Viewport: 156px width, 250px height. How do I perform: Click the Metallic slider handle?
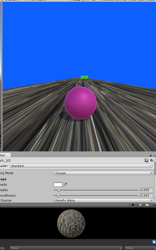[x=59, y=190]
